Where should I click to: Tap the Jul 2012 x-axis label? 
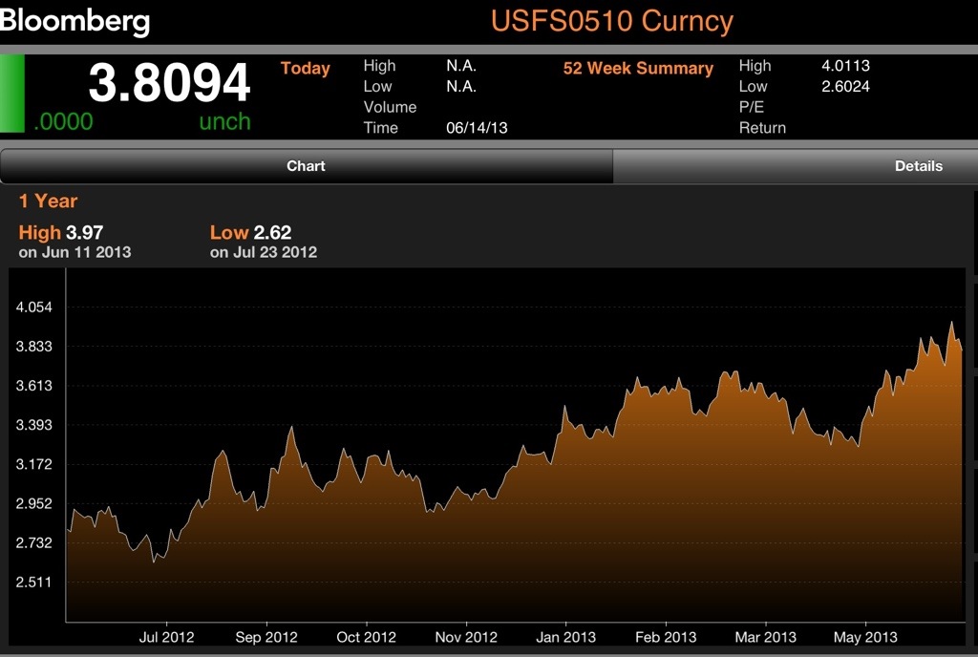pos(167,637)
